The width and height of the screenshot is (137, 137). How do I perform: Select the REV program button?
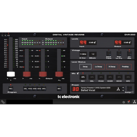click(x=11, y=89)
